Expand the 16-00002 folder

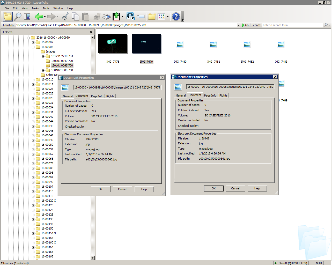33,42
